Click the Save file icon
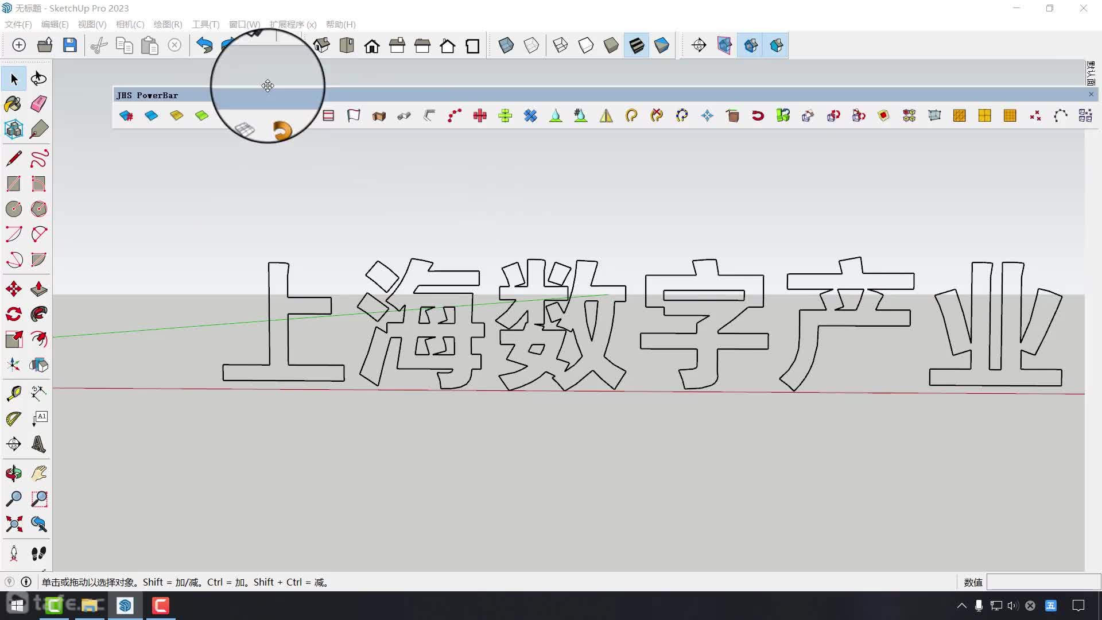Viewport: 1102px width, 620px height. tap(69, 45)
